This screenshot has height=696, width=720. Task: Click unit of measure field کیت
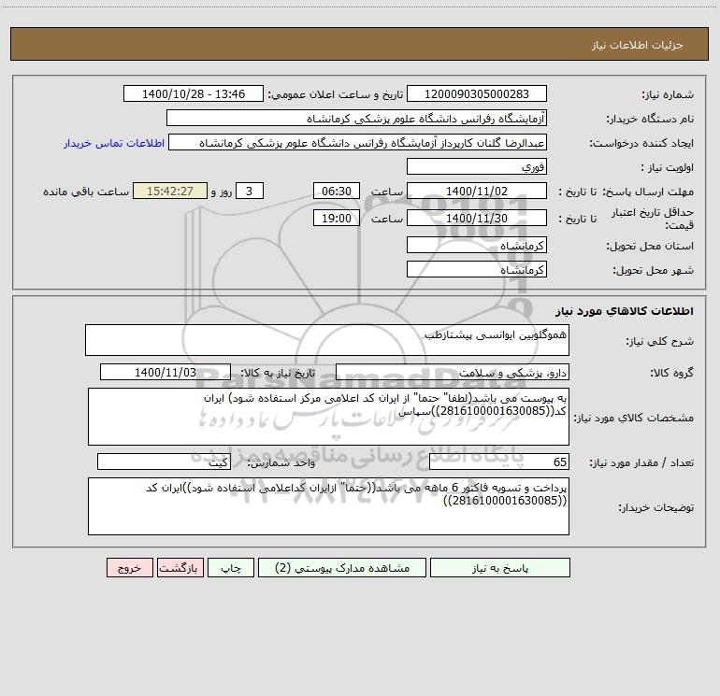click(x=164, y=462)
